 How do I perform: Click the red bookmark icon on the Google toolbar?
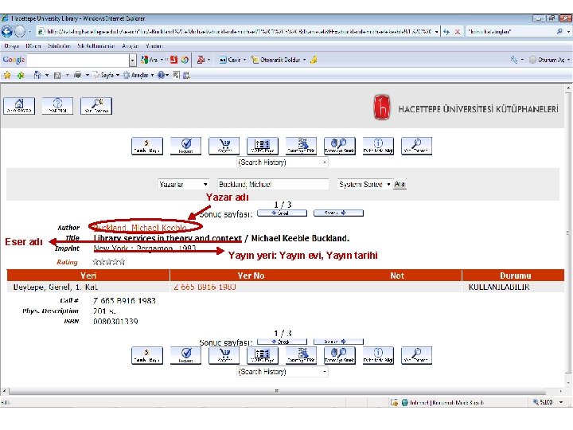(174, 60)
